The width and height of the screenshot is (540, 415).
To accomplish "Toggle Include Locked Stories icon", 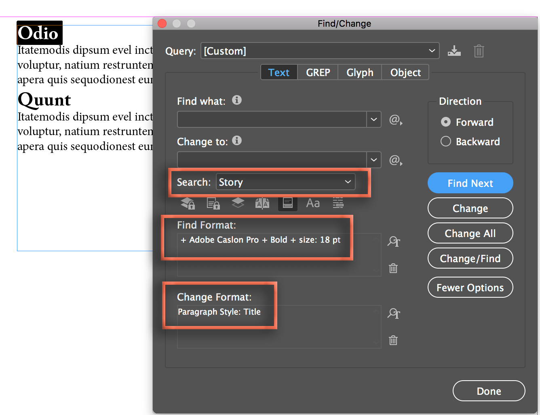I will pos(213,203).
